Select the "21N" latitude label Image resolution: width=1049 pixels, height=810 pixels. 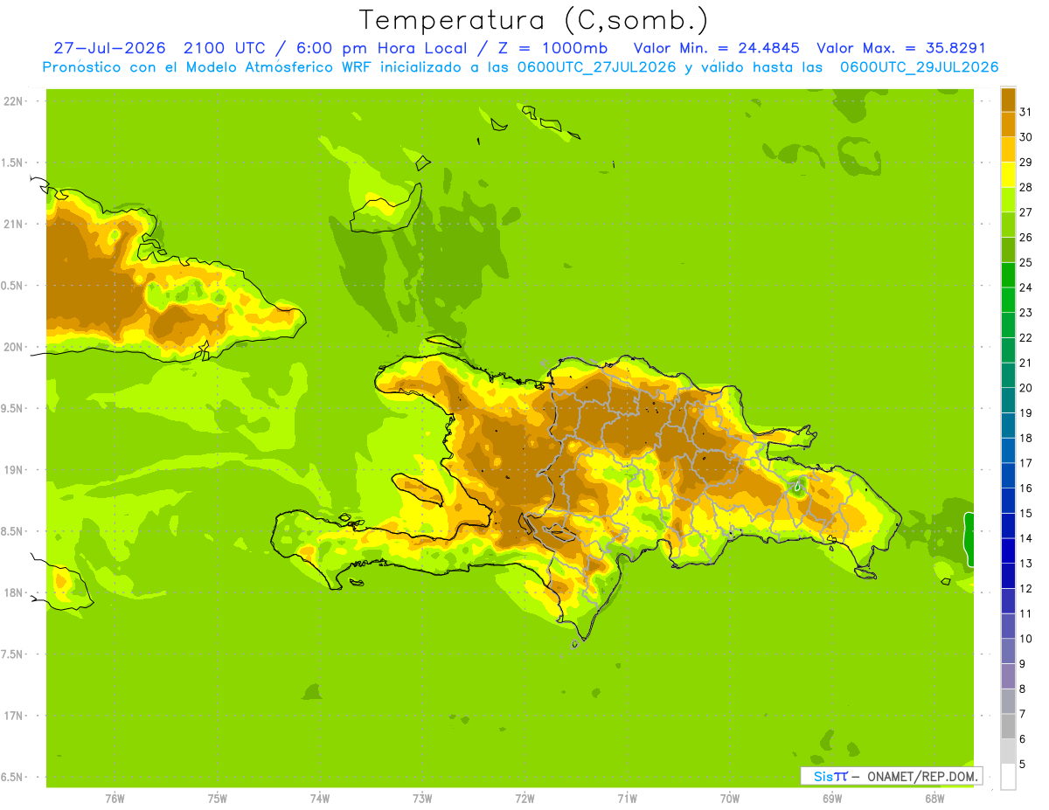12,224
